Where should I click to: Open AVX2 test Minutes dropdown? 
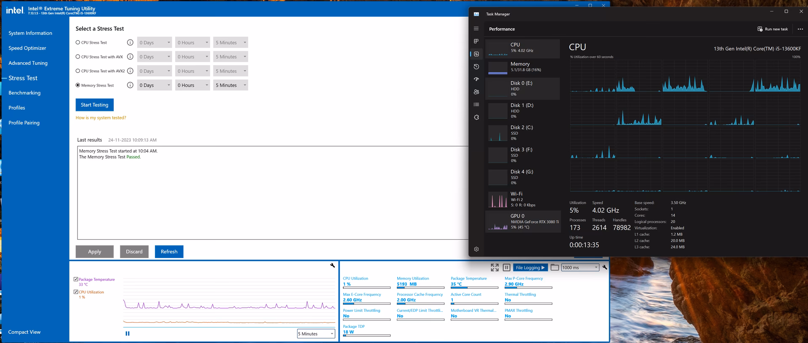click(x=230, y=71)
